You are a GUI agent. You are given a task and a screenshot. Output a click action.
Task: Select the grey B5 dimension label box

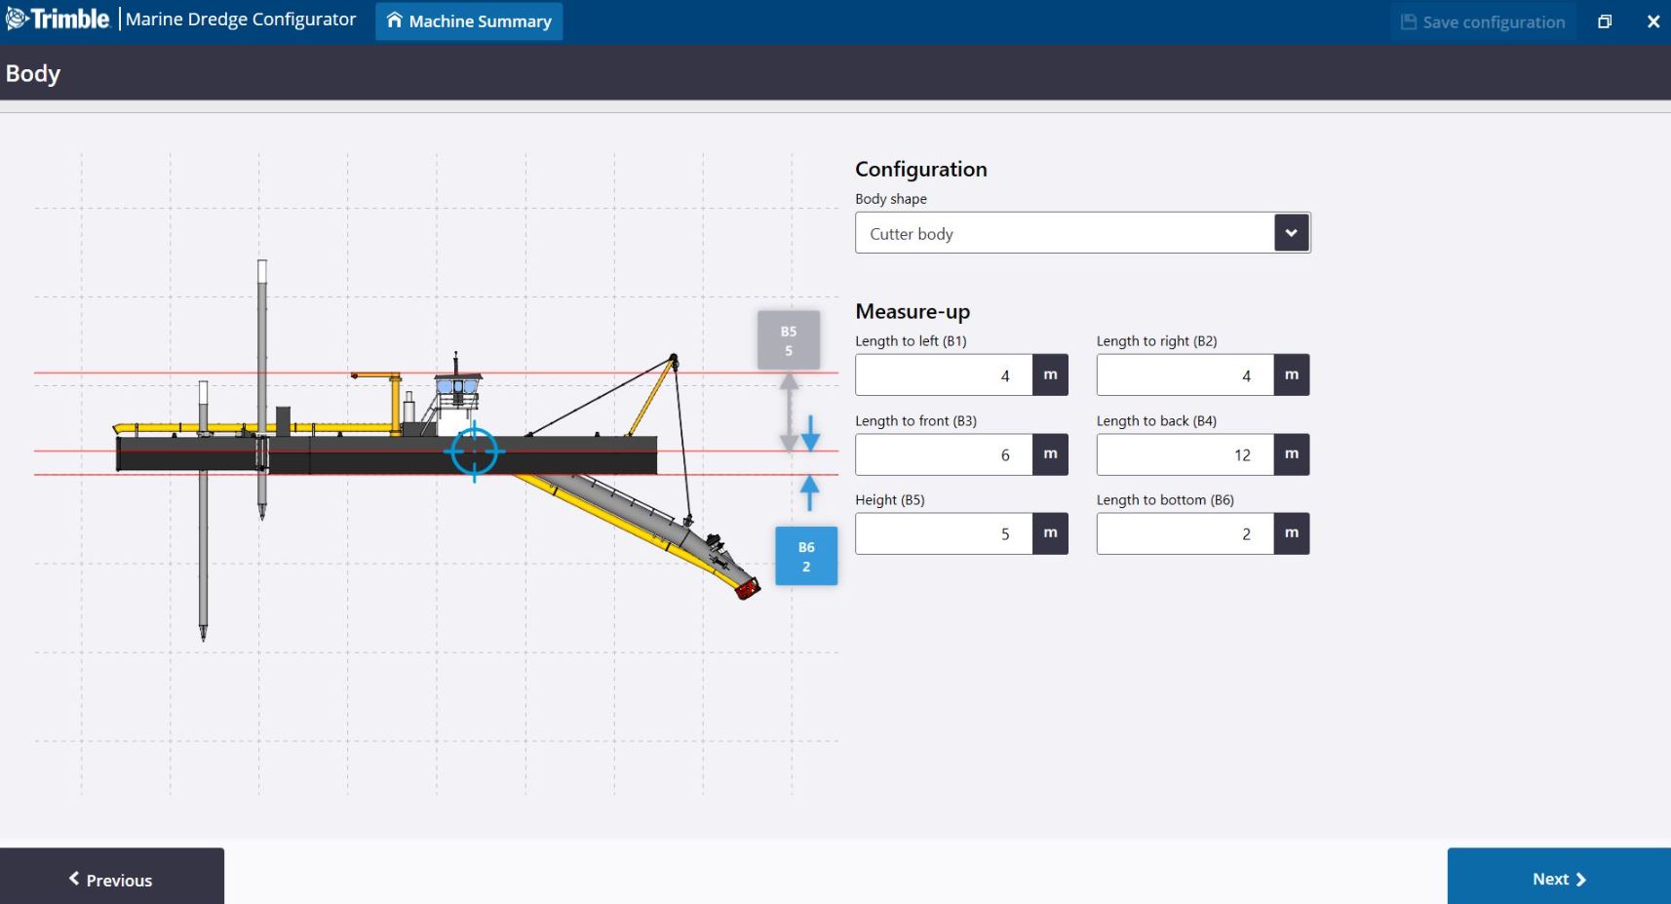pyautogui.click(x=788, y=340)
